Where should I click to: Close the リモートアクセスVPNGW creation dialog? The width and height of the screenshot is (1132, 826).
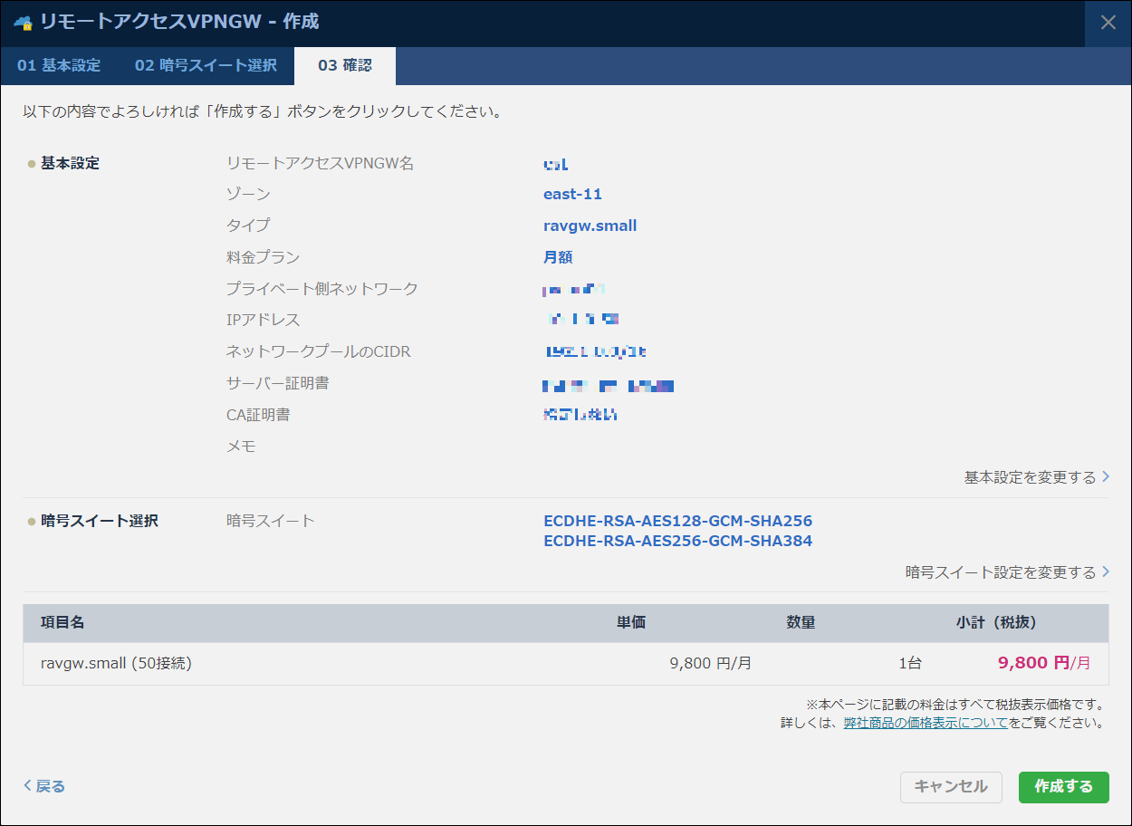pos(1108,23)
